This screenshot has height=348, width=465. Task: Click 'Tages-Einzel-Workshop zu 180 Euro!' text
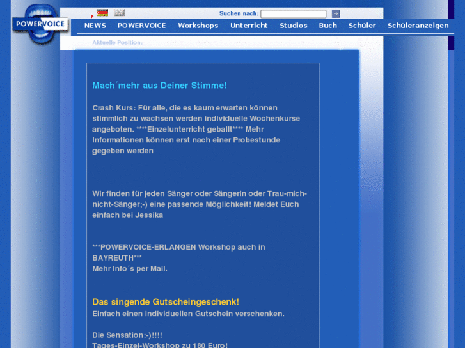pyautogui.click(x=160, y=345)
